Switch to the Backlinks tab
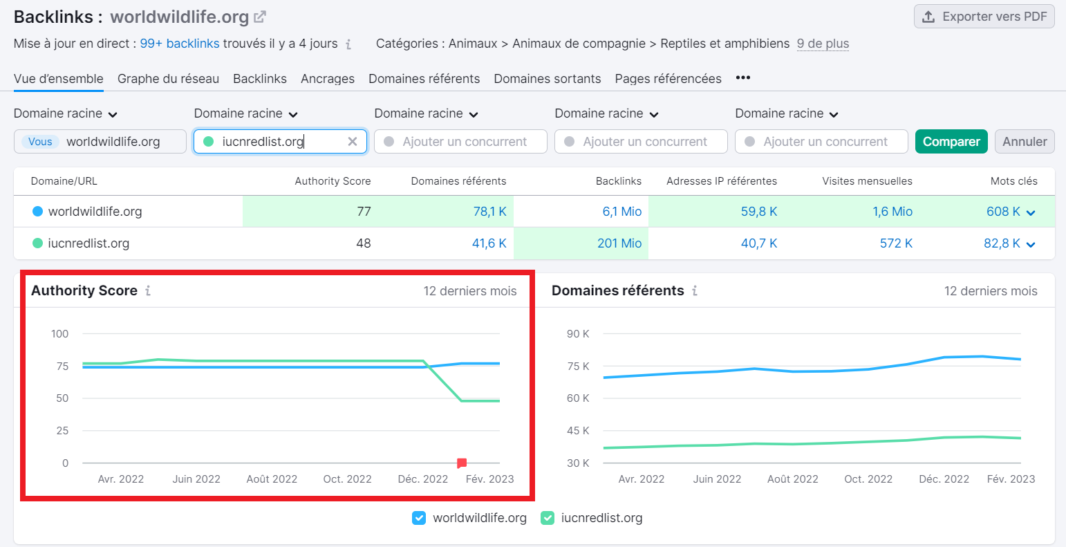This screenshot has width=1066, height=547. [x=259, y=79]
